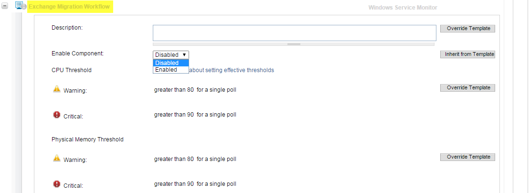Click the CPU Threshold critical red icon
The image size is (530, 193).
point(57,115)
